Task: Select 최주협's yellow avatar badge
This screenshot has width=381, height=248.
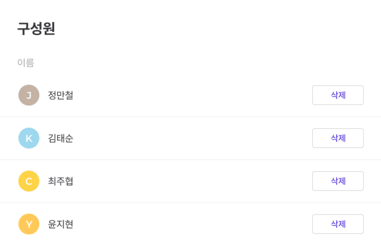Action: tap(29, 181)
